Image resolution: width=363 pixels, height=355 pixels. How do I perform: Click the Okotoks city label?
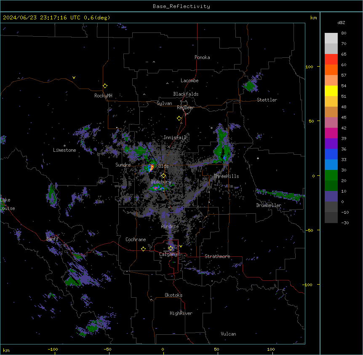click(173, 295)
